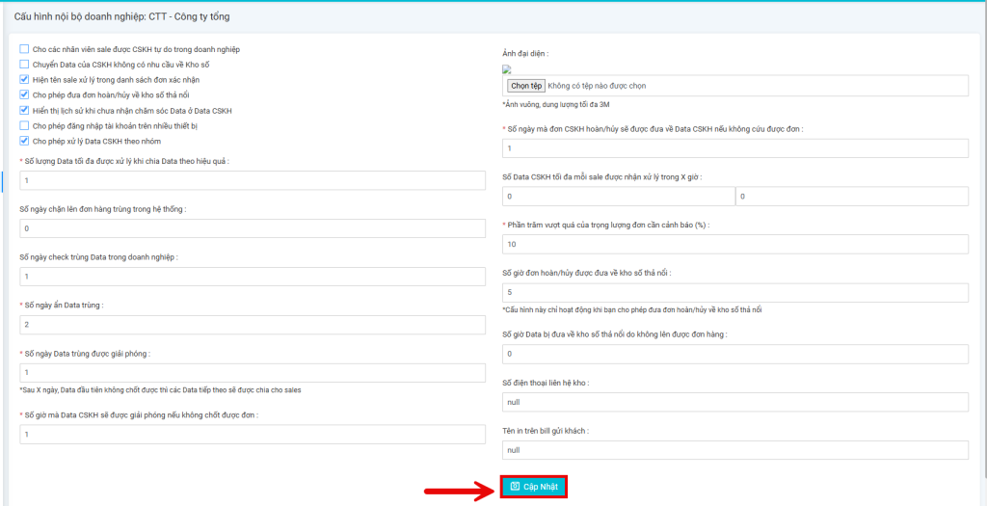Screen dimensions: 987x506
Task: Uncheck Hiện tên sale xử lý checkbox
Action: [24, 79]
